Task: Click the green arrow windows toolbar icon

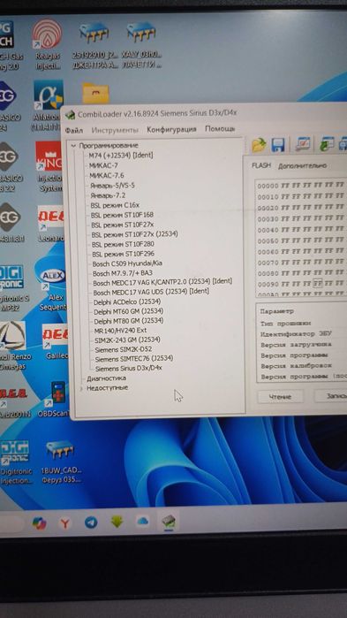Action: [x=327, y=144]
